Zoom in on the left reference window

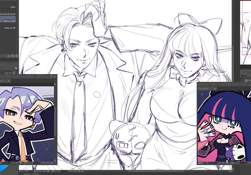click(x=17, y=163)
